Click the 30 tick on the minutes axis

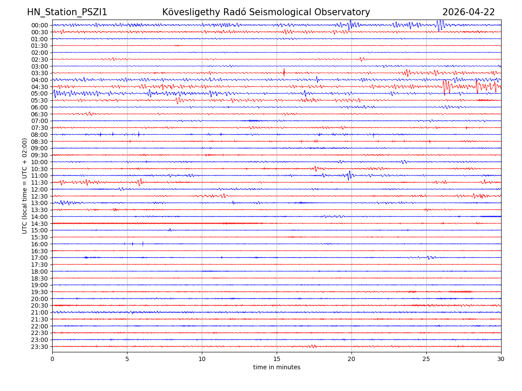[x=501, y=359]
